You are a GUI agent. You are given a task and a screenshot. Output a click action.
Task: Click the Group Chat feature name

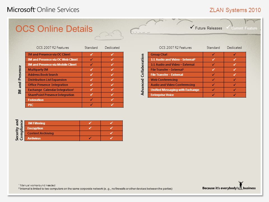pyautogui.click(x=159, y=54)
